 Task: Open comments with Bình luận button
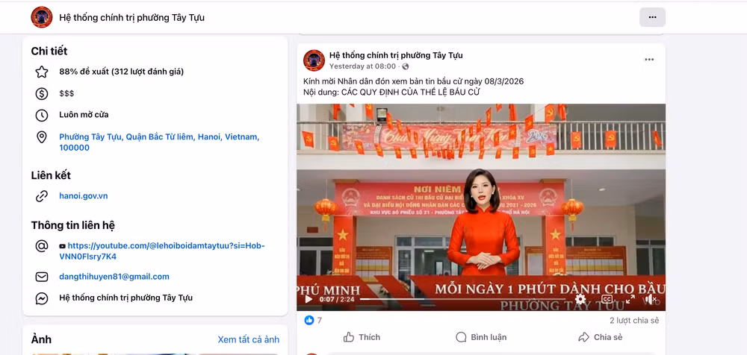(x=480, y=337)
